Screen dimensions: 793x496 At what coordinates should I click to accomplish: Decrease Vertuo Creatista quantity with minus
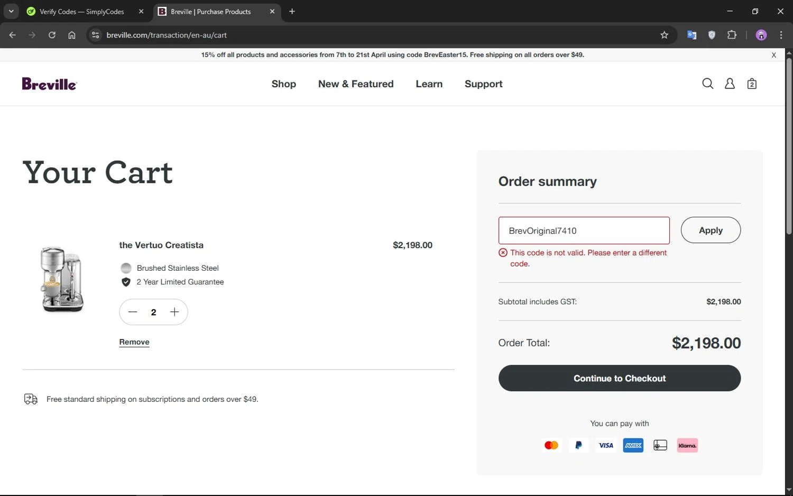click(133, 312)
